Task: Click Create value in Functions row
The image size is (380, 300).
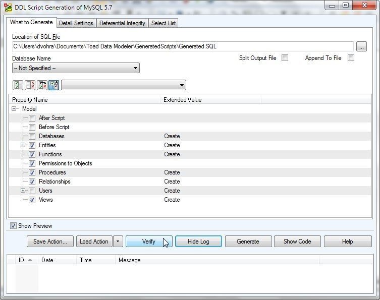Action: tap(172, 154)
